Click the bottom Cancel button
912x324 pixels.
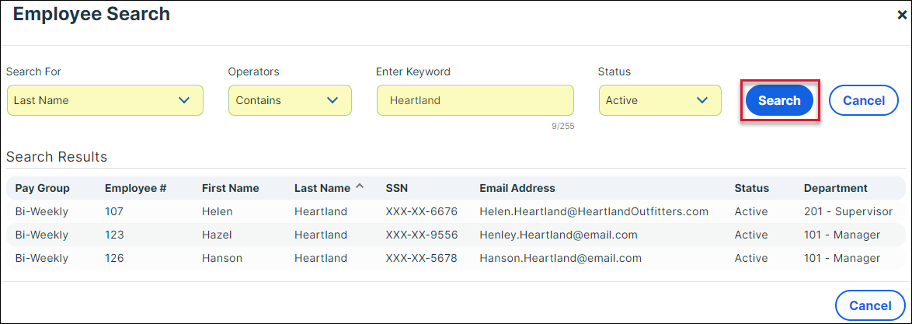pyautogui.click(x=869, y=305)
